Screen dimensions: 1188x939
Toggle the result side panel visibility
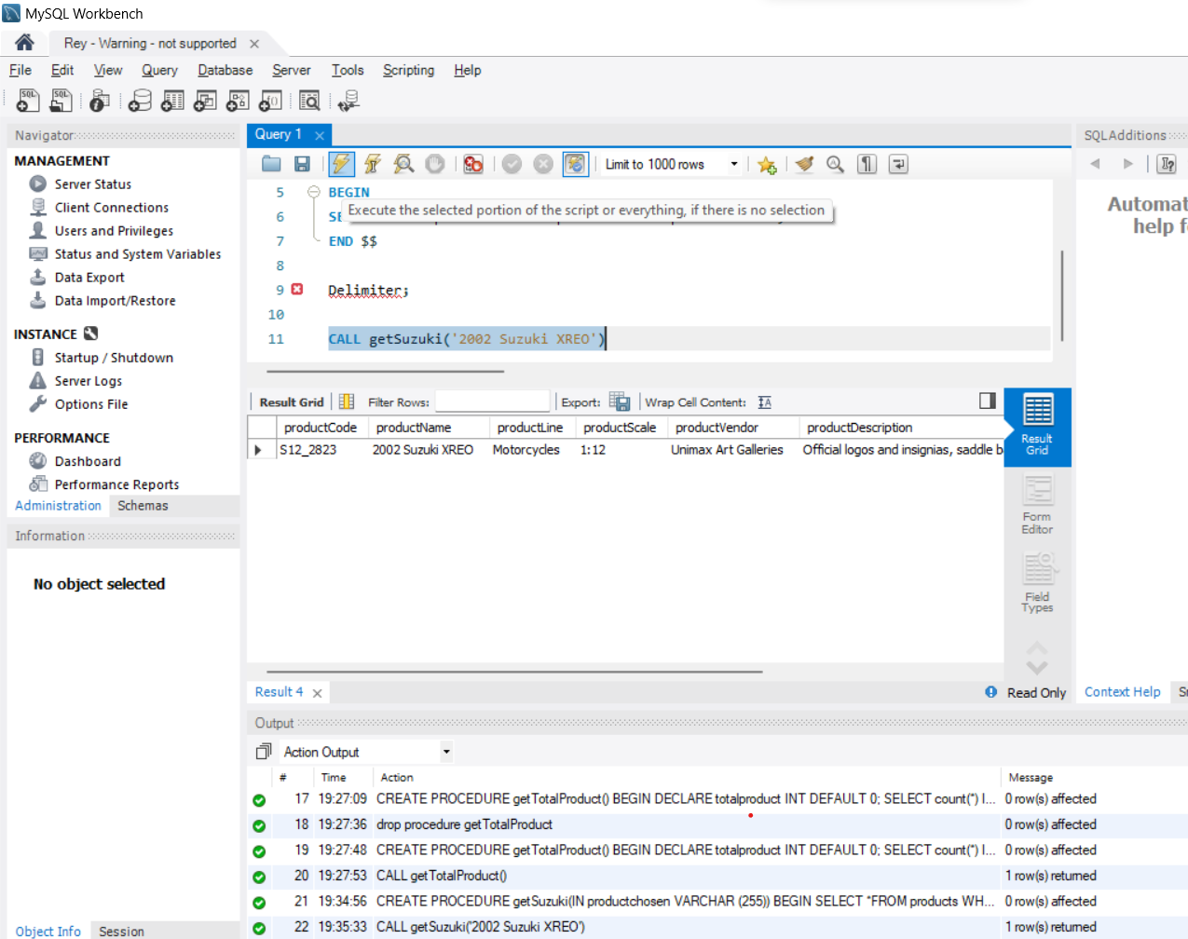point(988,401)
